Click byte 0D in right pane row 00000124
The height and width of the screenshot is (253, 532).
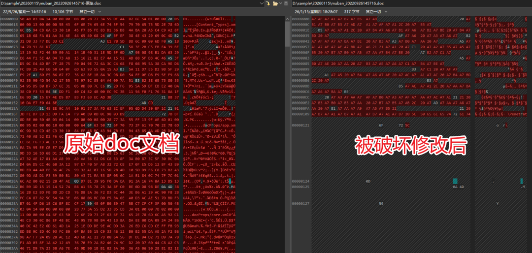(368, 182)
